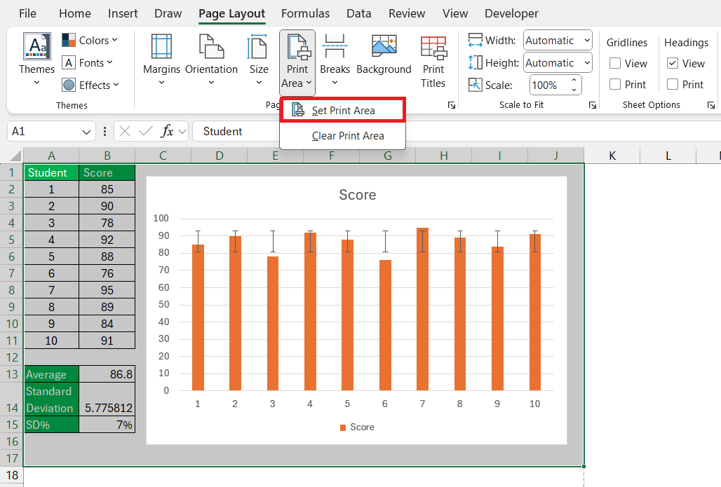Select the Average label cell

point(51,374)
